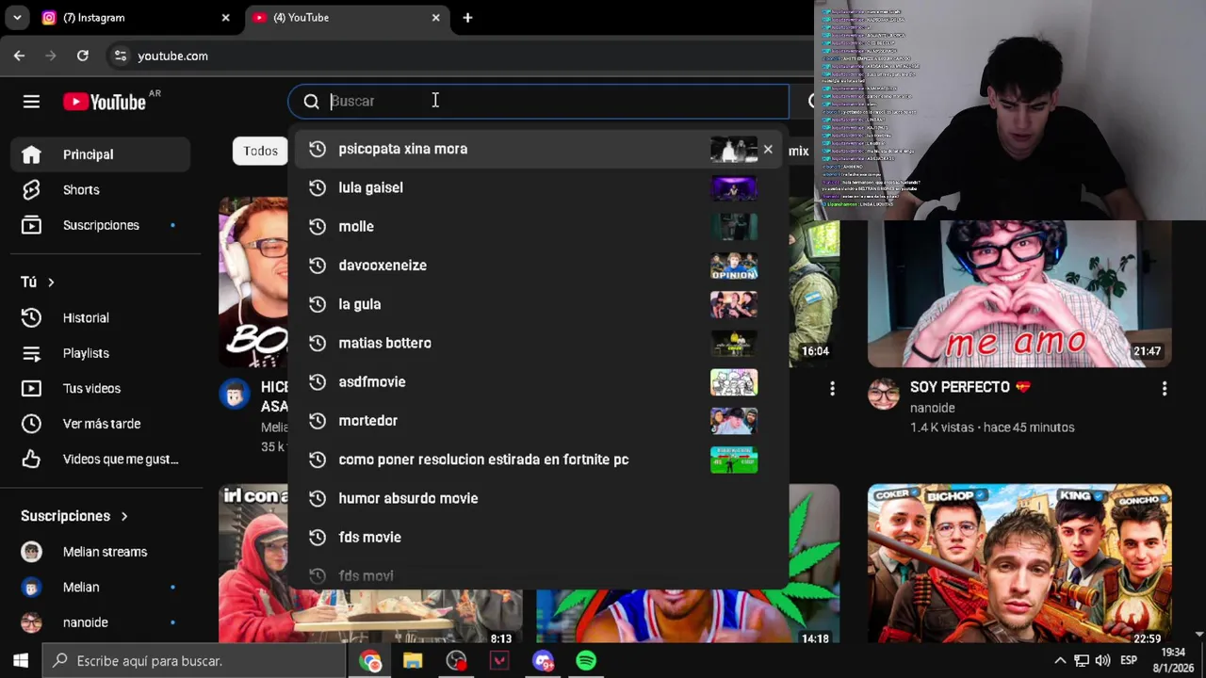The width and height of the screenshot is (1206, 678).
Task: Open the YouTube hamburger guide menu
Action: pos(31,102)
